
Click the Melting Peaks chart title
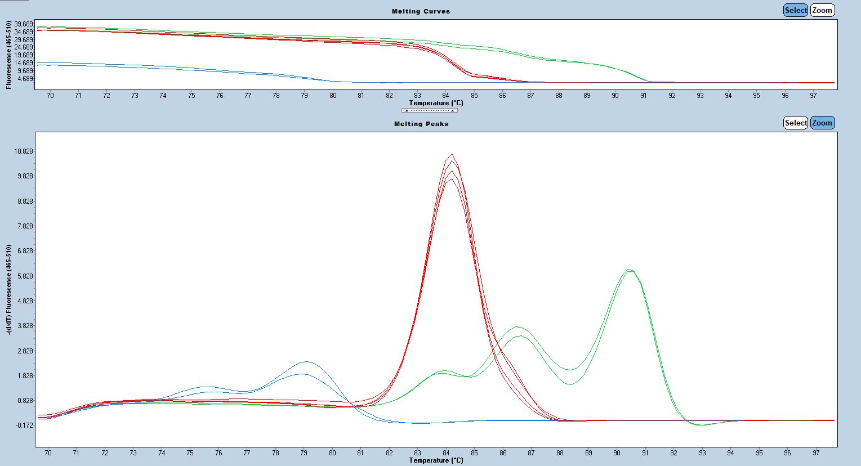point(421,124)
